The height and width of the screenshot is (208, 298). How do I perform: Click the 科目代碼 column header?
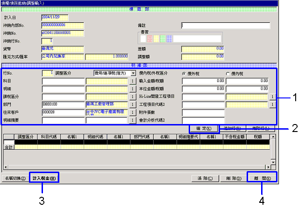(x=49, y=137)
